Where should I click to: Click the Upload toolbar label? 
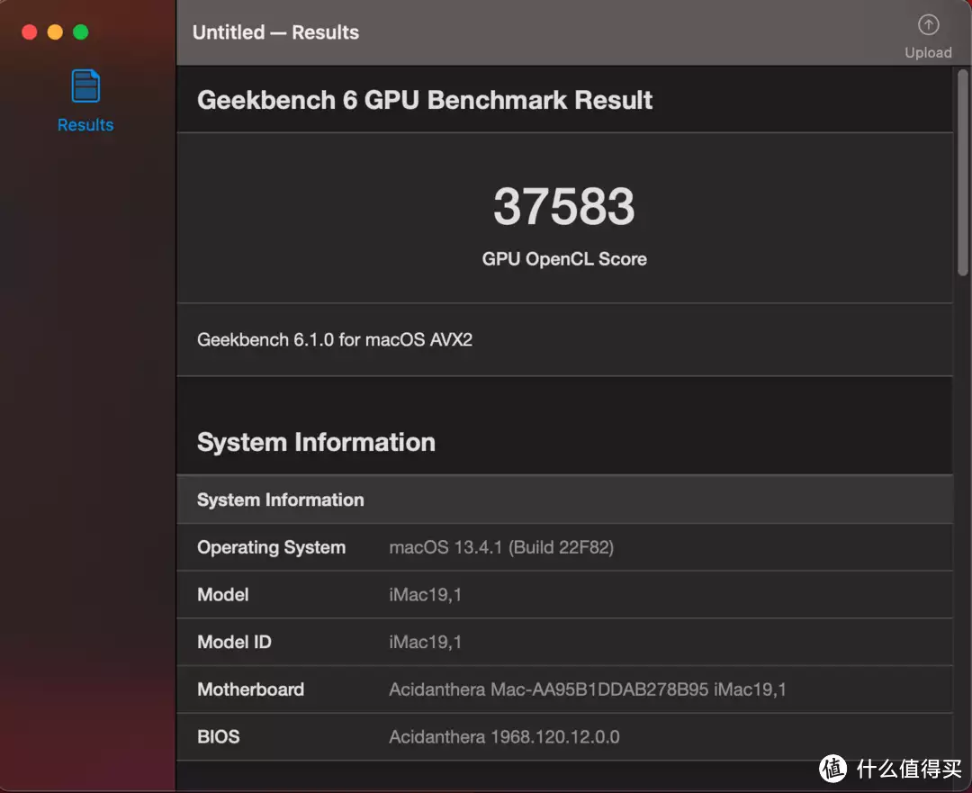928,53
